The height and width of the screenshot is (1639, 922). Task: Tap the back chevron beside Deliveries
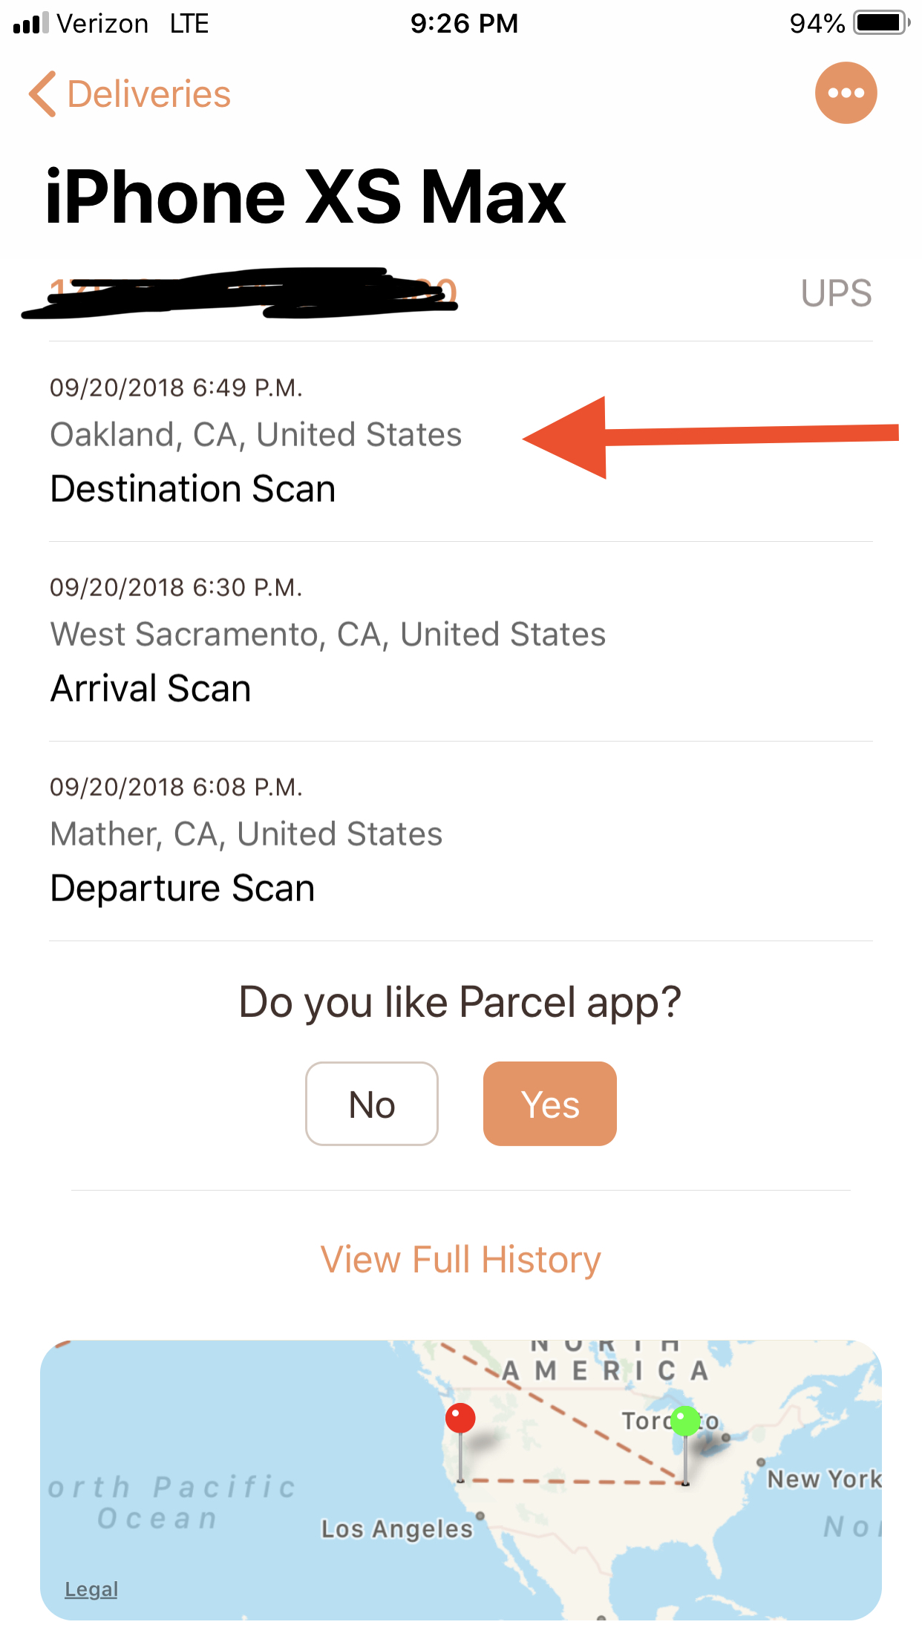coord(42,94)
